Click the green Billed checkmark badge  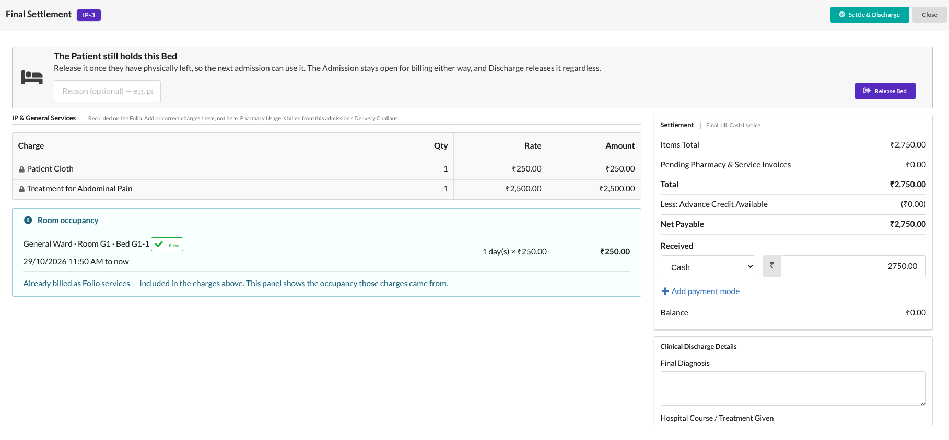tap(167, 244)
